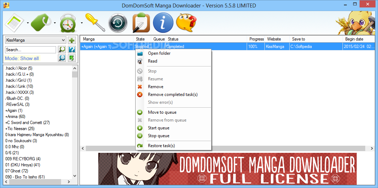Click manga list scrollbar down arrow
Screen dimensions: 378x188
click(75, 176)
